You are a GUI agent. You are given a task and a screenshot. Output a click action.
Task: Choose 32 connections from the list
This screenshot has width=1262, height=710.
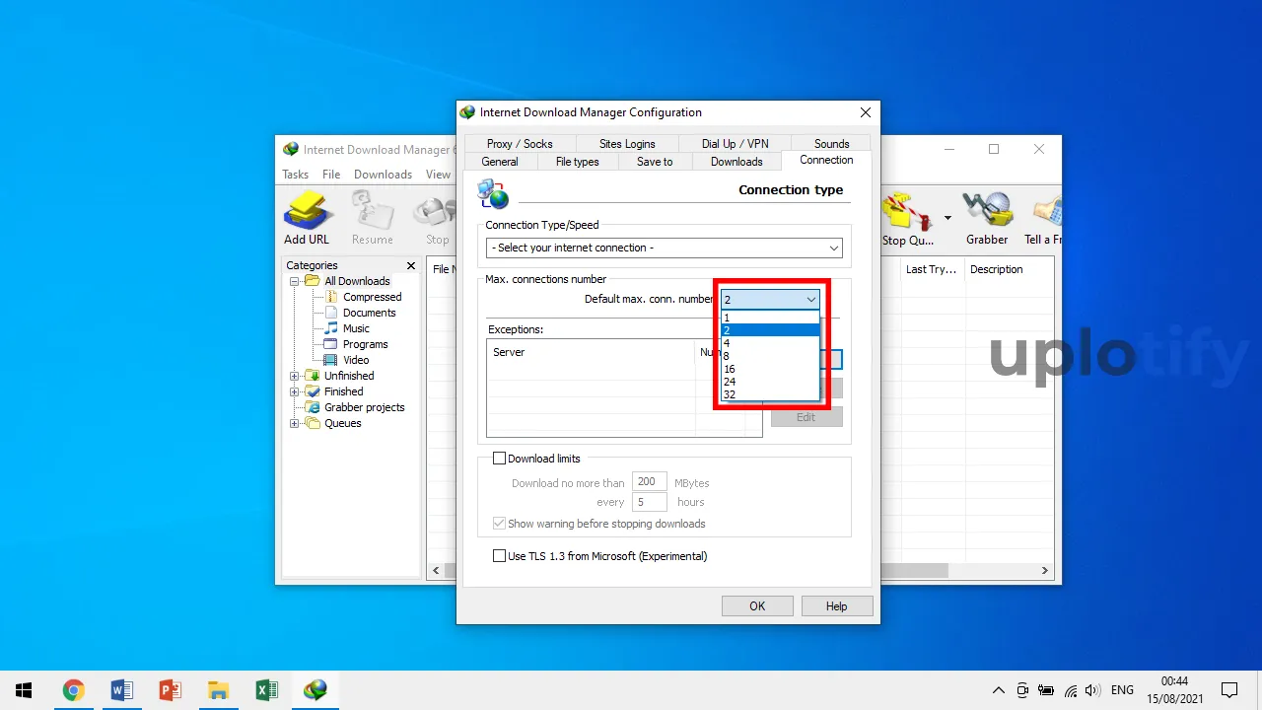click(770, 394)
